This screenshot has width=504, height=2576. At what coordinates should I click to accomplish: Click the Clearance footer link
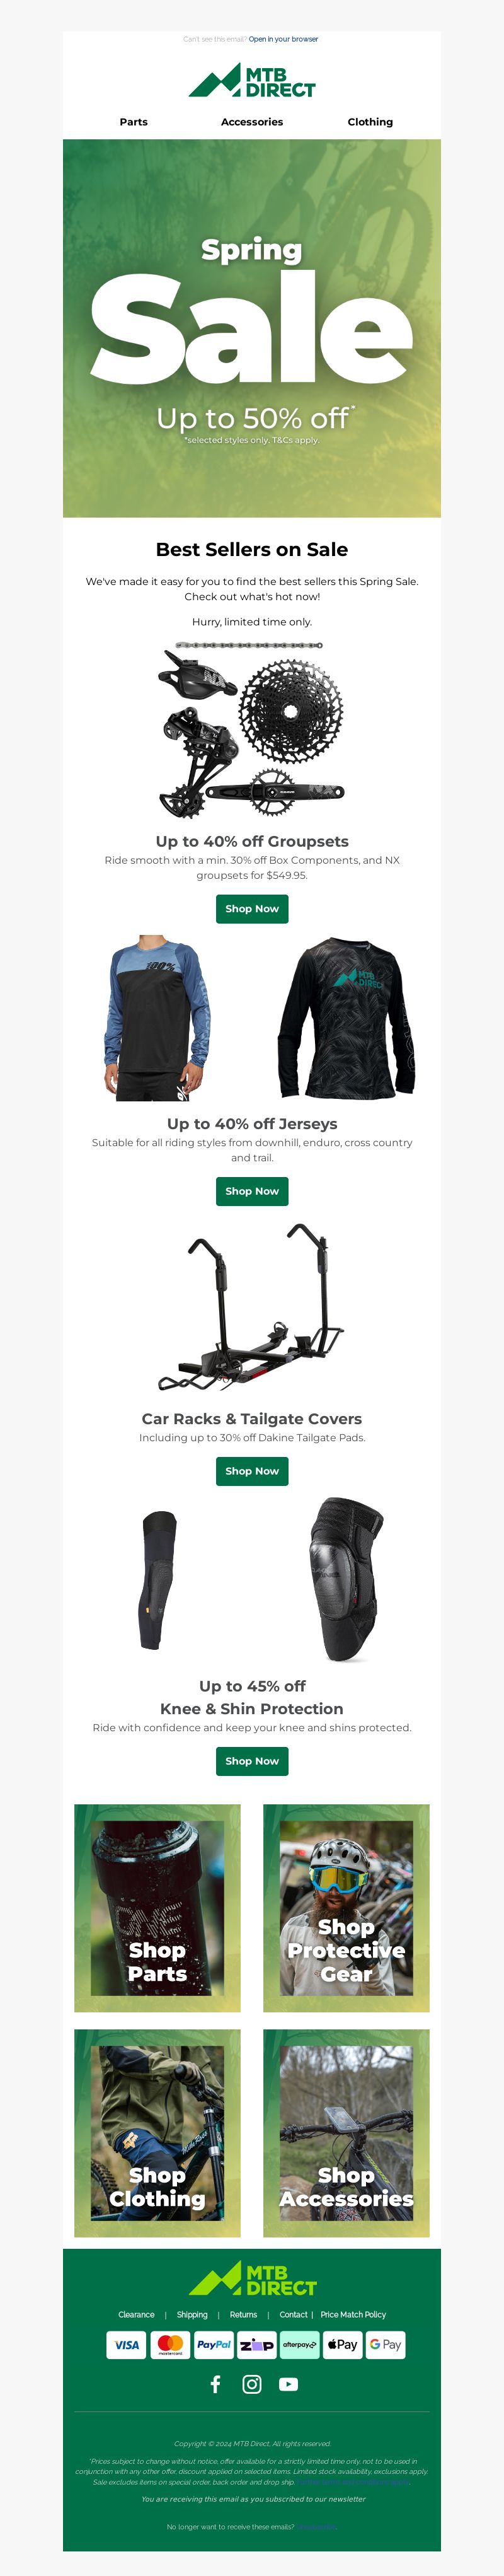(136, 2315)
